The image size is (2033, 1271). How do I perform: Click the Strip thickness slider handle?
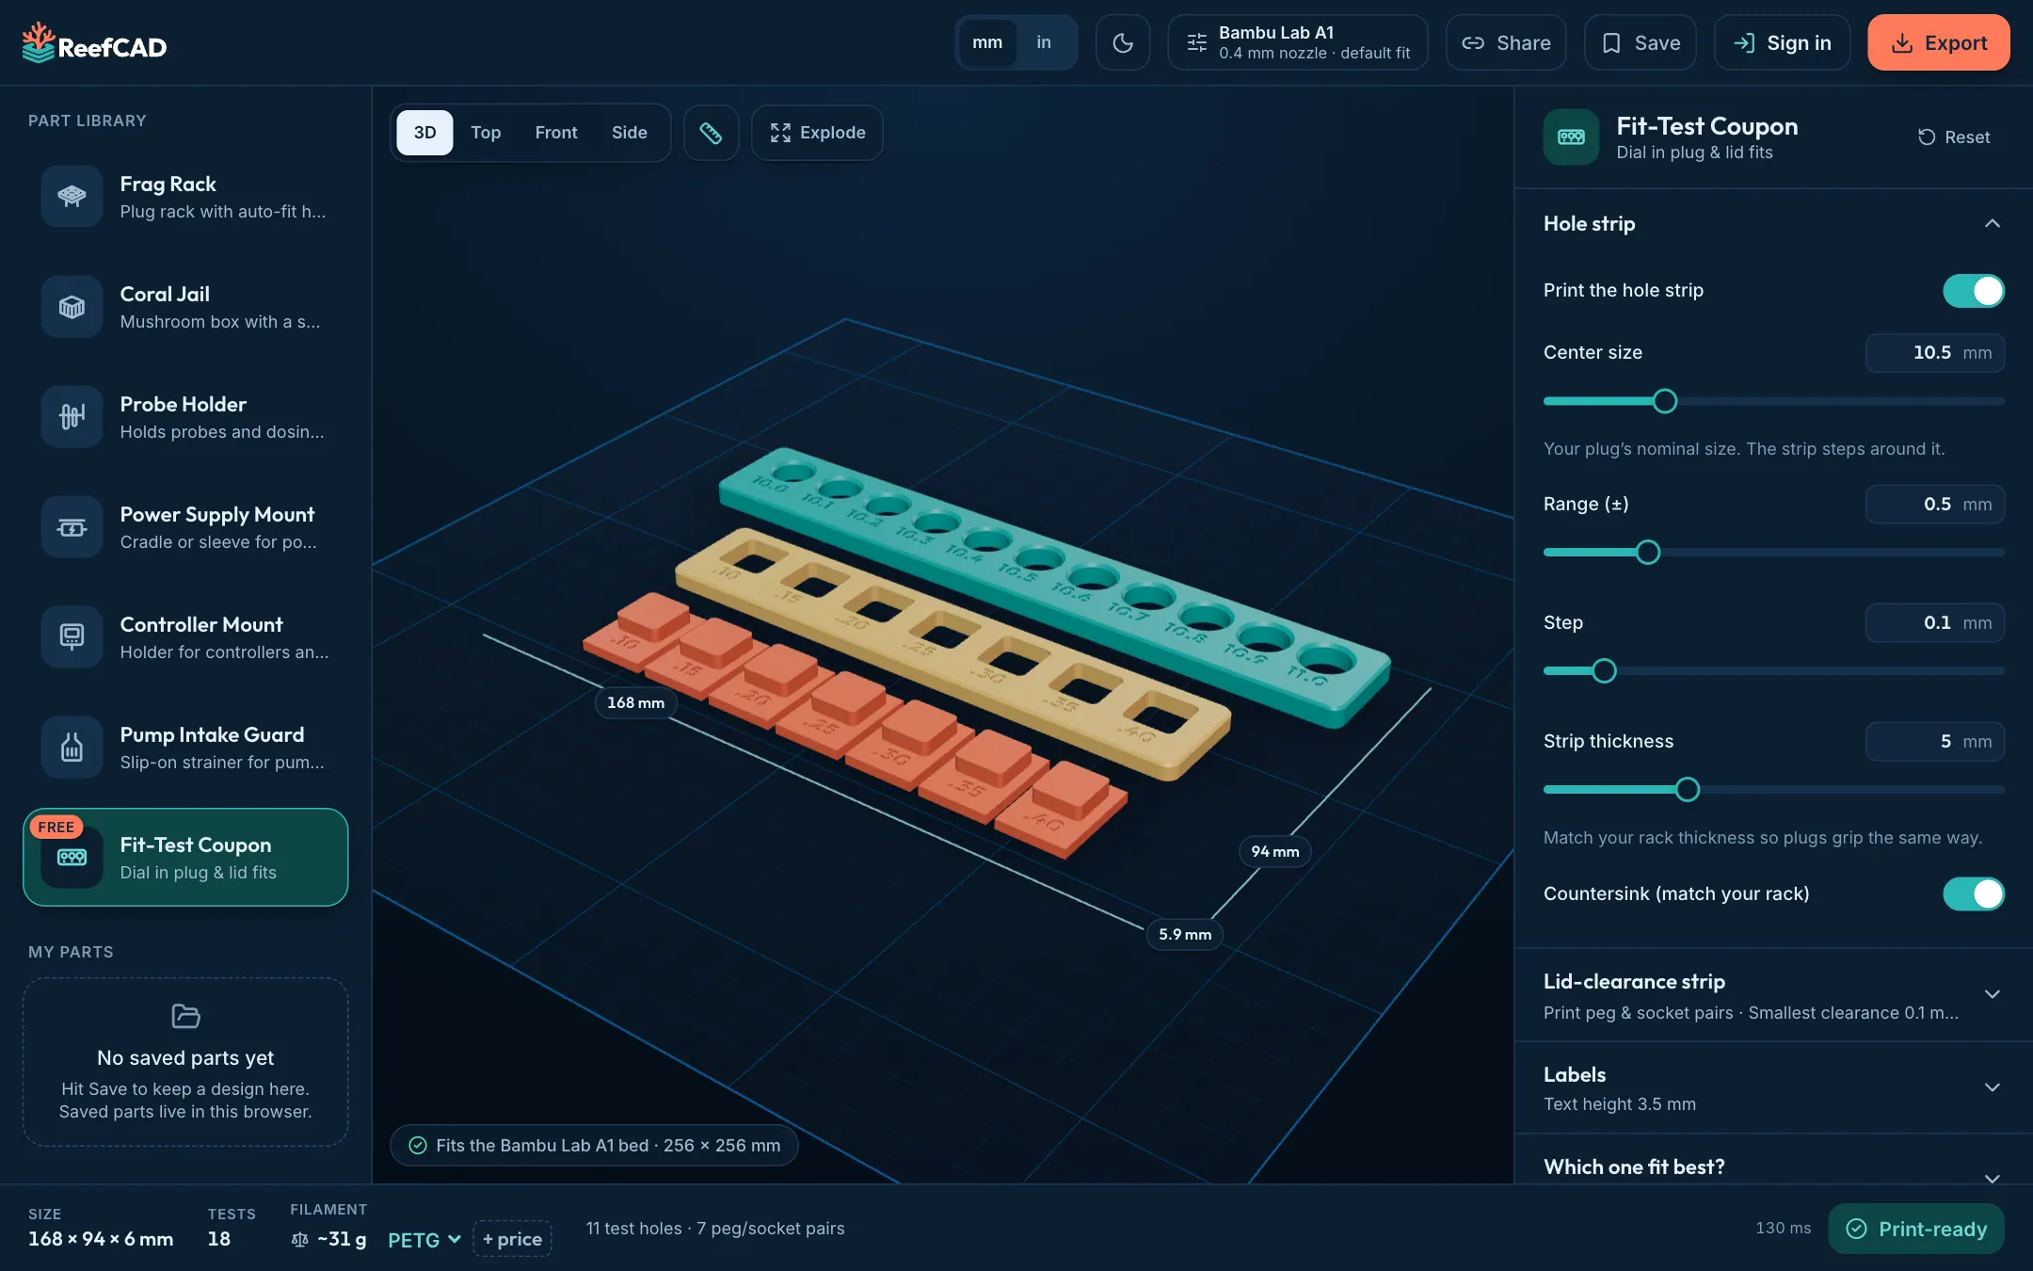[x=1688, y=789]
